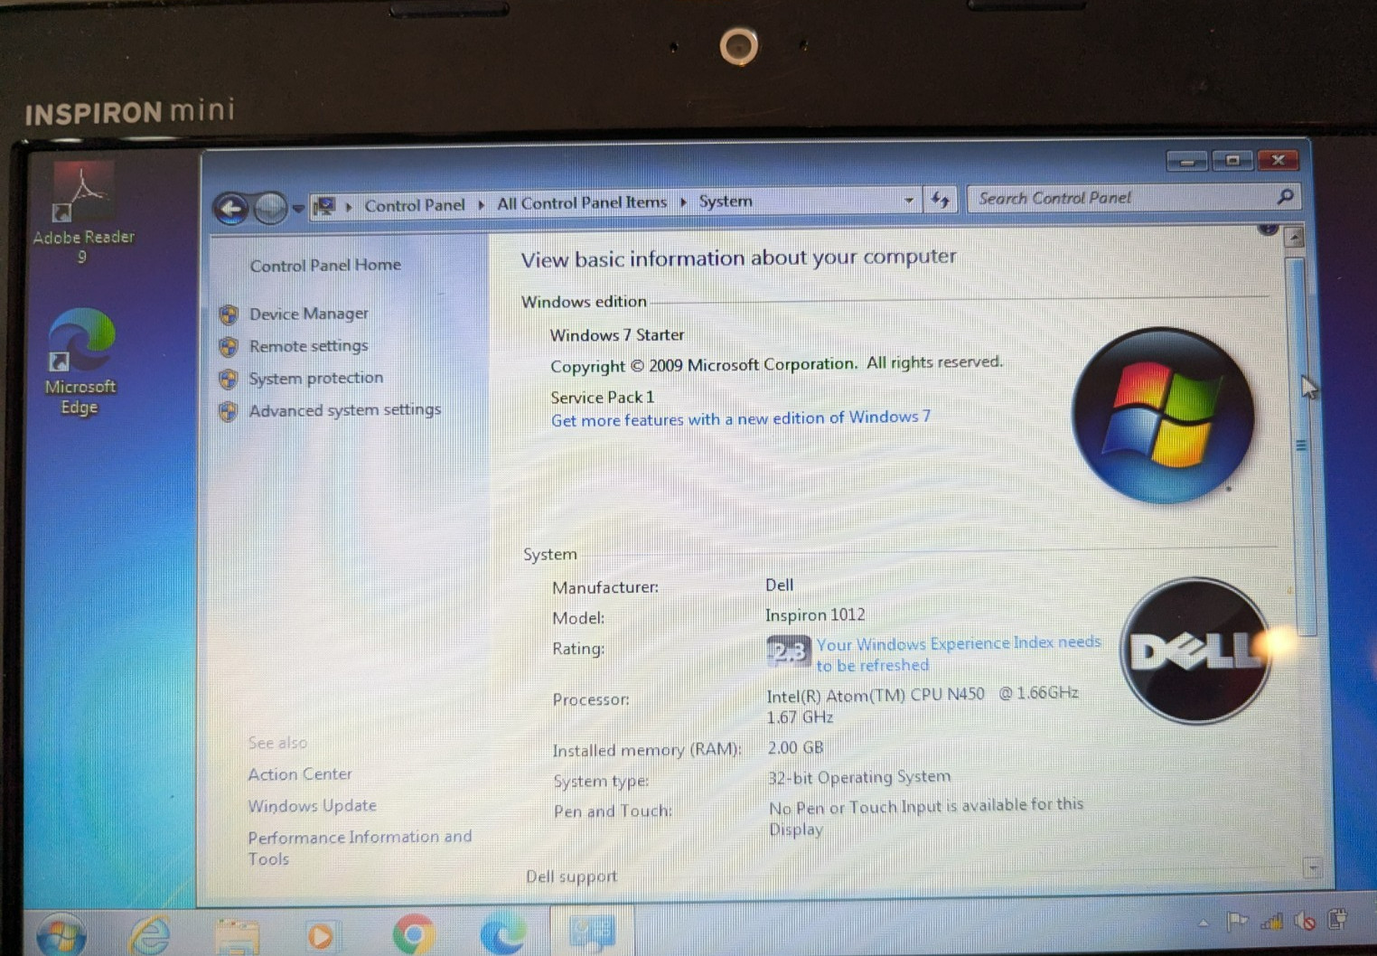Open power battery icon in tray
Viewport: 1377px width, 956px height.
[x=1337, y=919]
